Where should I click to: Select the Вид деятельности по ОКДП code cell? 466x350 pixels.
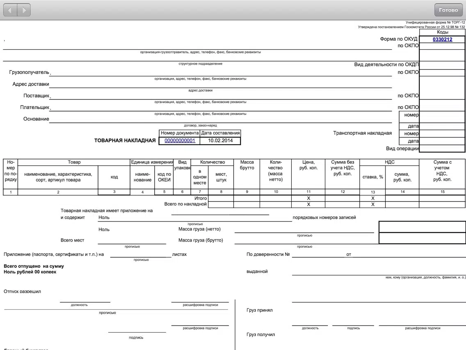(x=442, y=64)
